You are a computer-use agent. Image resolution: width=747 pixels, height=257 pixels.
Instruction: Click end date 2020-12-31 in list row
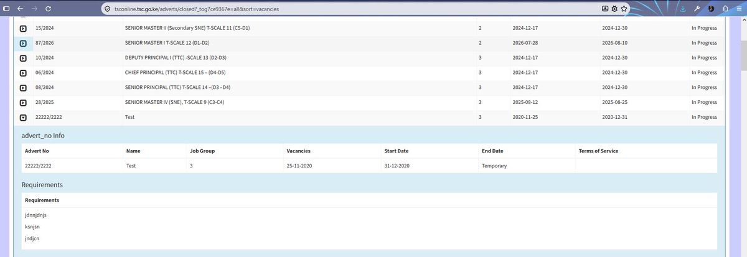coord(615,116)
